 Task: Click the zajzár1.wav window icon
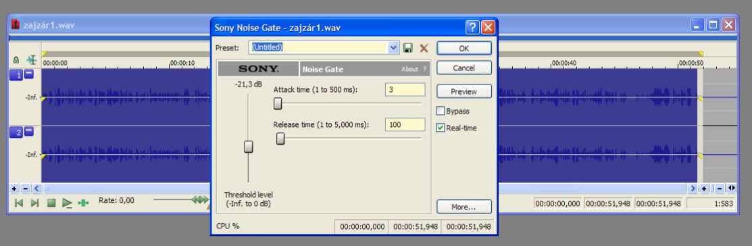coord(16,24)
